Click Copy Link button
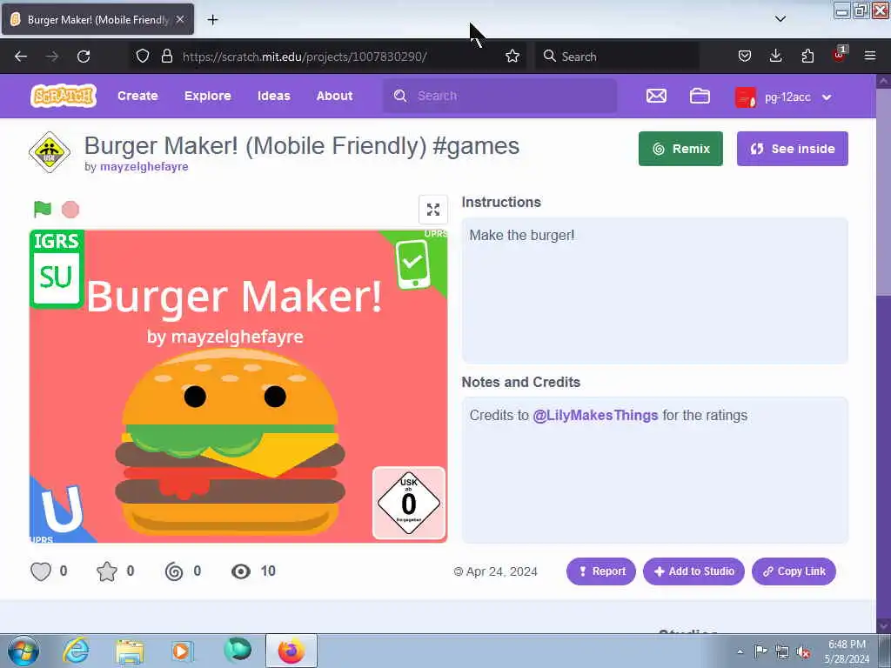The height and width of the screenshot is (668, 891). [x=794, y=571]
